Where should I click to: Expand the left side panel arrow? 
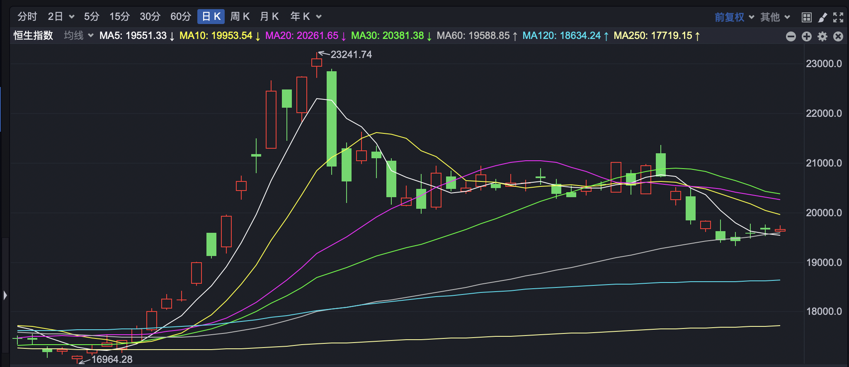pyautogui.click(x=5, y=295)
